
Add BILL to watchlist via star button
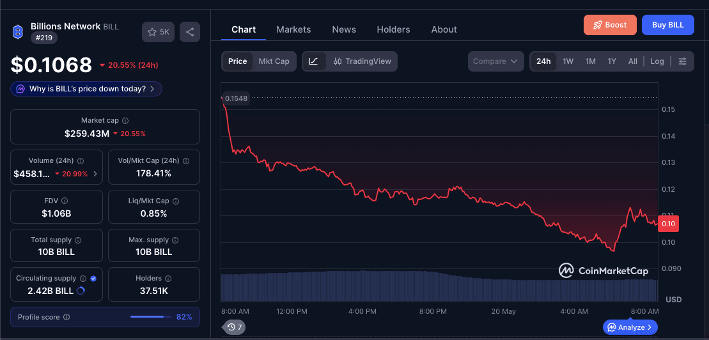(159, 32)
